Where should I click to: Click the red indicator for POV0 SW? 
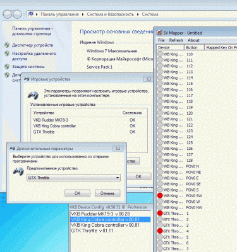click(x=160, y=196)
